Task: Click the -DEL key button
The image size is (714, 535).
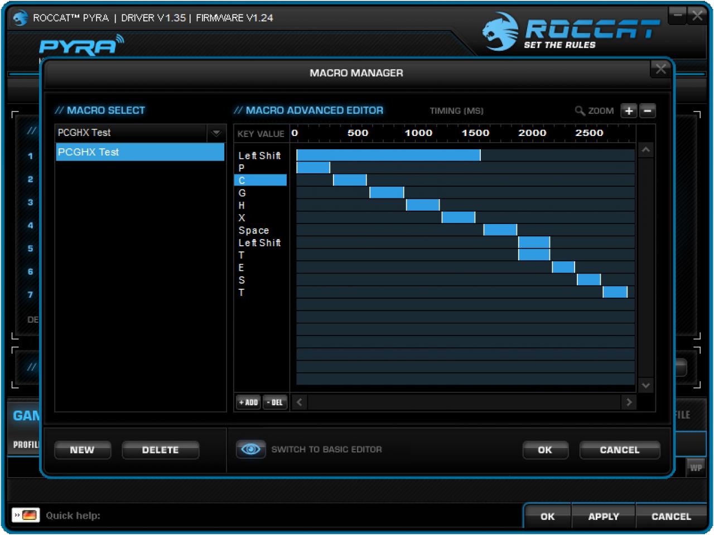Action: pyautogui.click(x=275, y=402)
